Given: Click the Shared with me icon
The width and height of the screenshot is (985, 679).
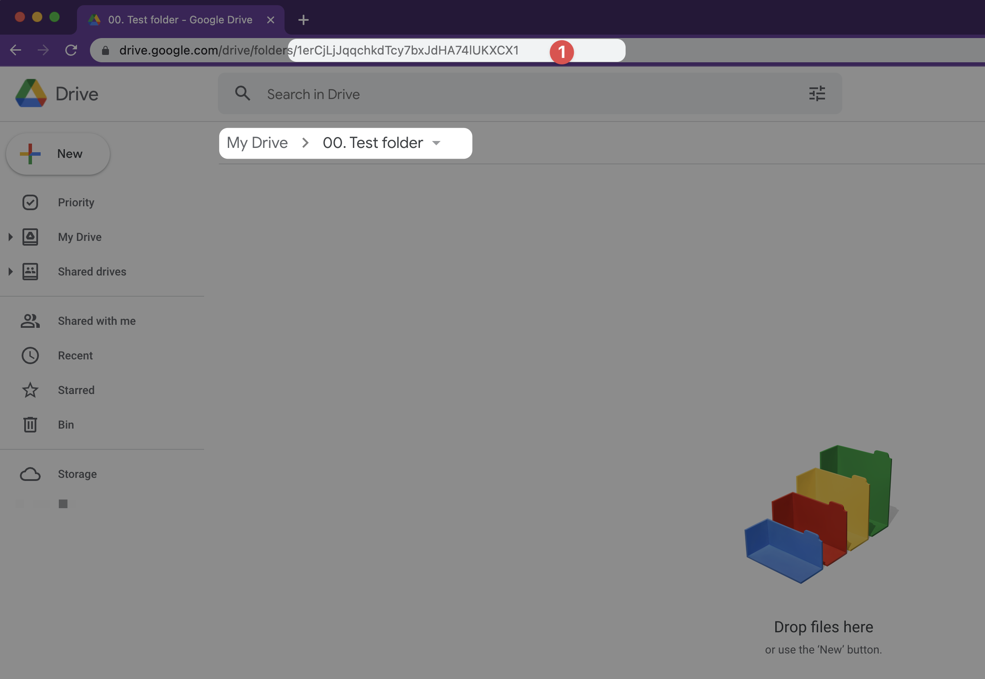Looking at the screenshot, I should (30, 320).
